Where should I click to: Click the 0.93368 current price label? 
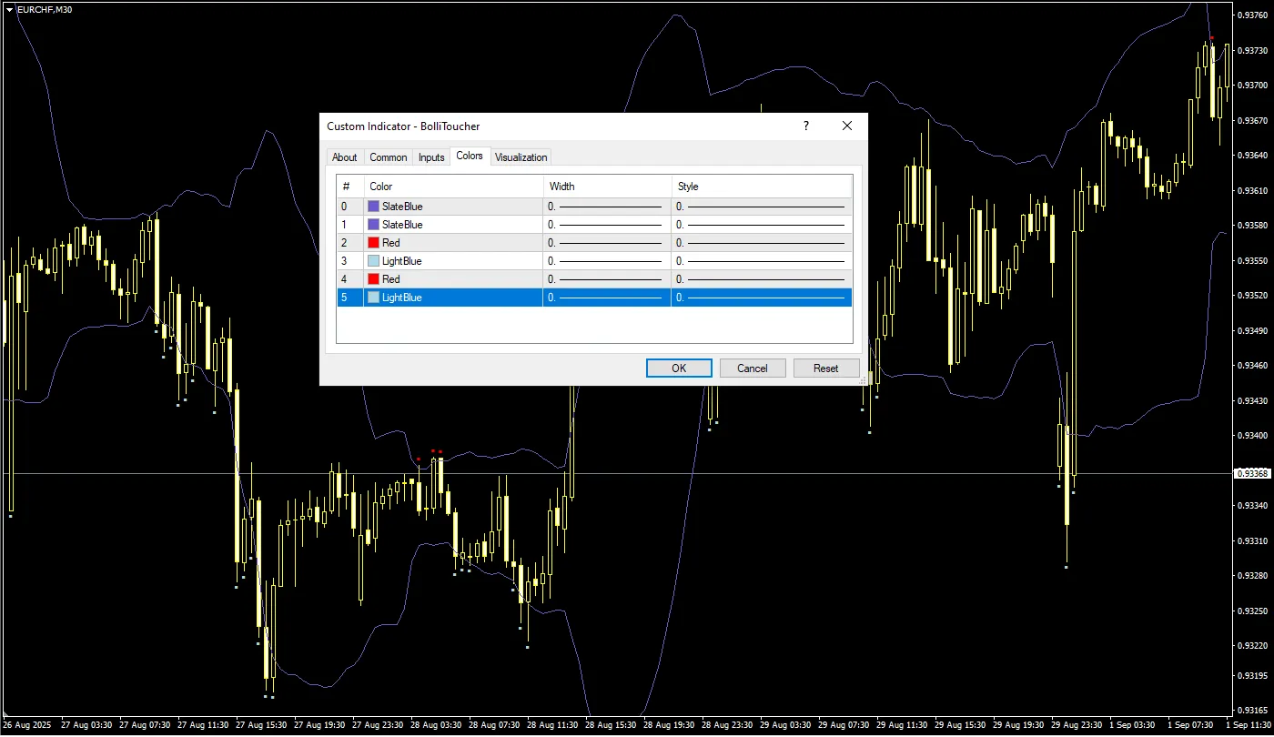pyautogui.click(x=1252, y=474)
